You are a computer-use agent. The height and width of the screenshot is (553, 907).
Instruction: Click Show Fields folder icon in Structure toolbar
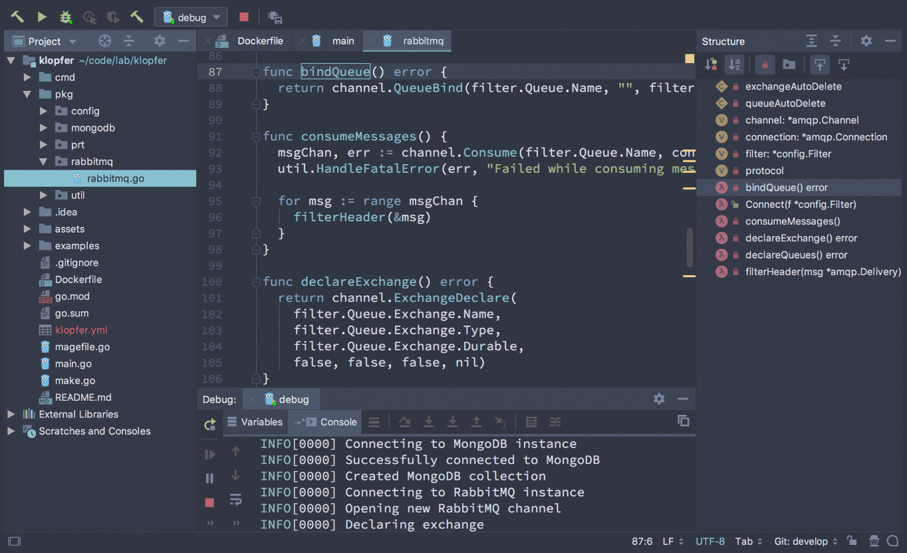(x=789, y=64)
